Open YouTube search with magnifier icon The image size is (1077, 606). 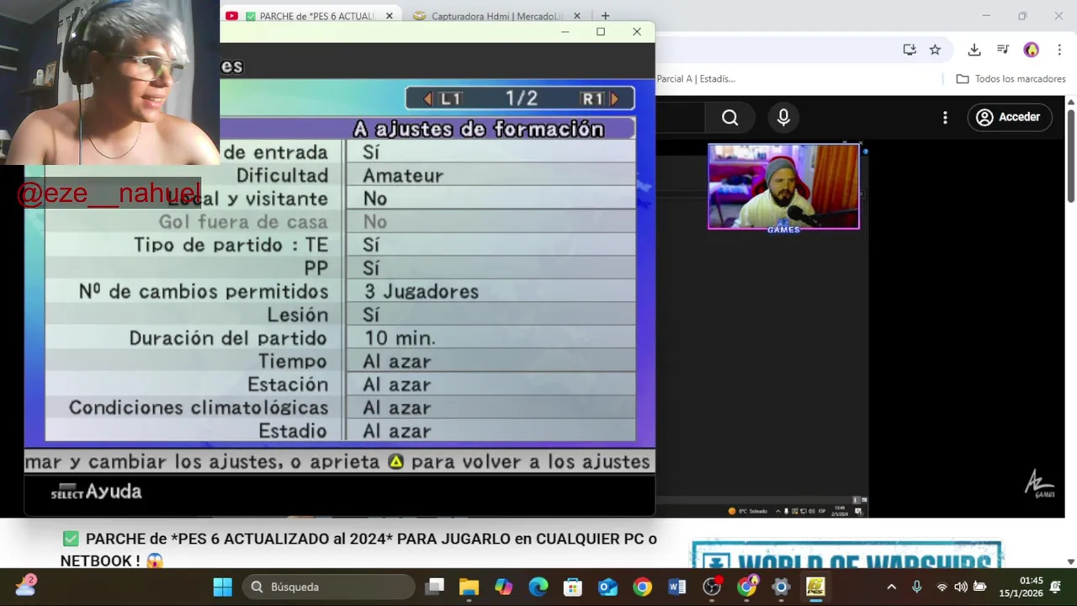(729, 118)
